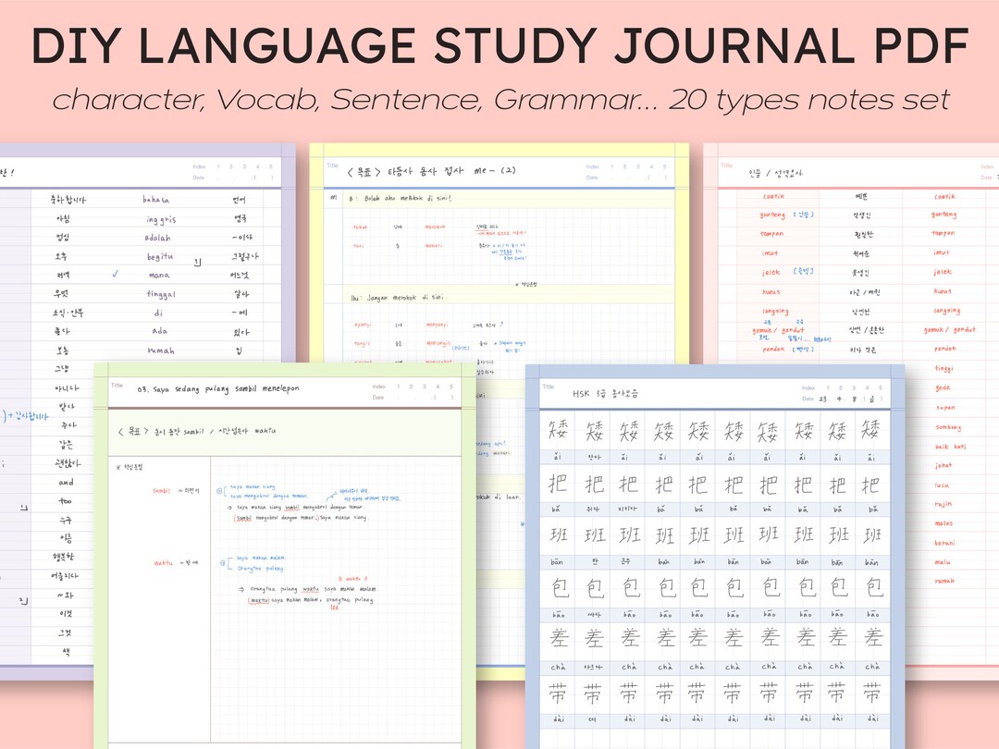Click the blue checkmark beside mana

[x=113, y=275]
